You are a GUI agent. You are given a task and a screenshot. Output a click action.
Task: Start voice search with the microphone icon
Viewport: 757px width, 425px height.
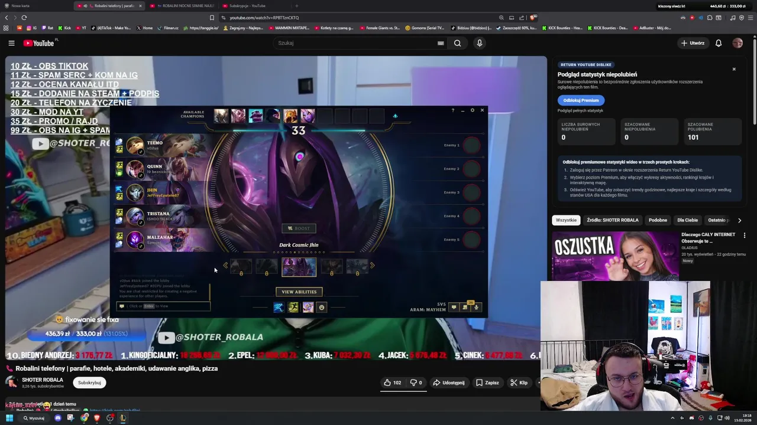(480, 43)
